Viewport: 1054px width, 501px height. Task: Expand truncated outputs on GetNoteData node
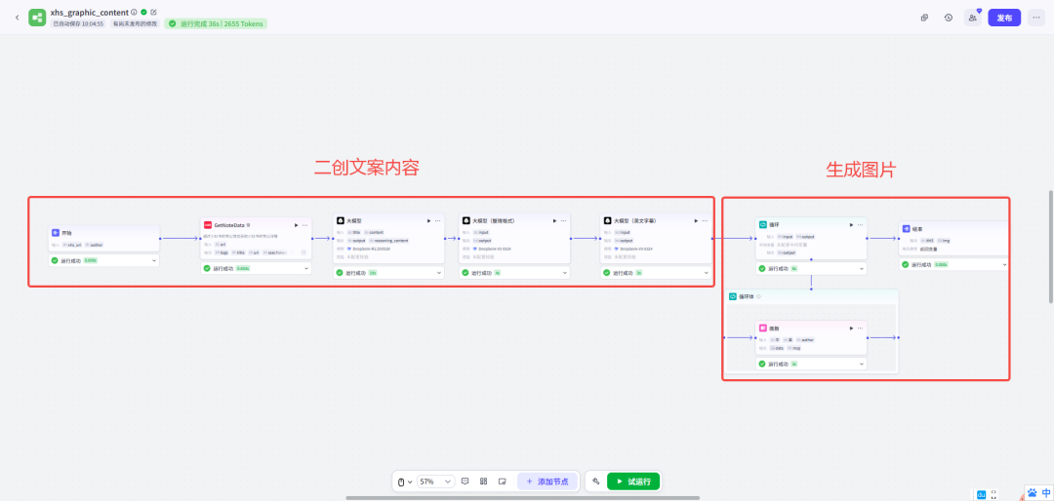tap(304, 252)
